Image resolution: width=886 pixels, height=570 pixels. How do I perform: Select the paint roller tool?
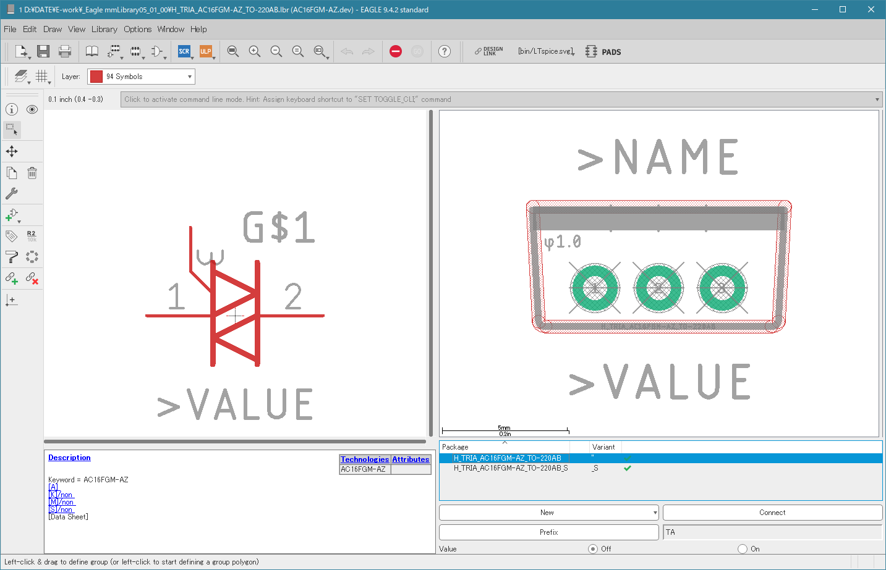pos(12,257)
